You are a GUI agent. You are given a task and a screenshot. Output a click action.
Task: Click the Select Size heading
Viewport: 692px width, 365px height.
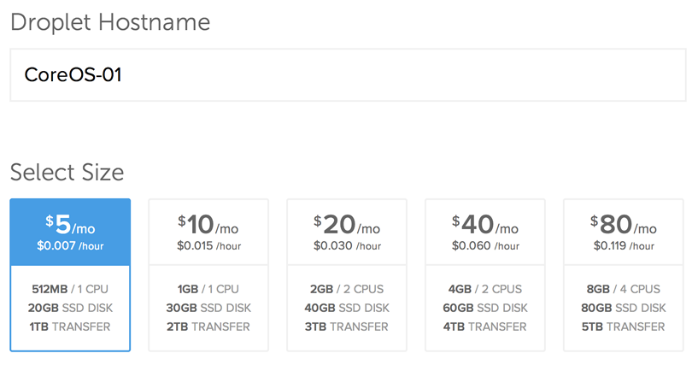coord(67,173)
